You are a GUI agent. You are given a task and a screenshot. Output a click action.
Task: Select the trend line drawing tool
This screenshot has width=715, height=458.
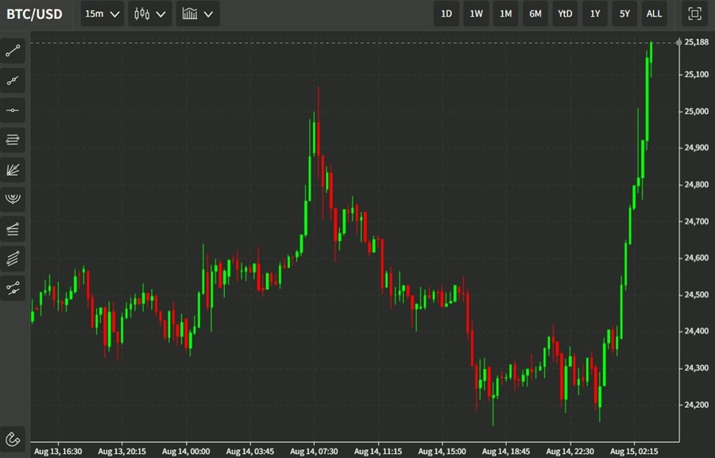[13, 51]
